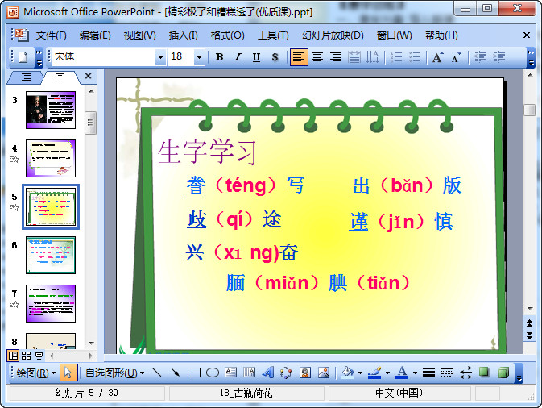
Task: Open the 绘图 (Draw) button menu
Action: pyautogui.click(x=36, y=373)
